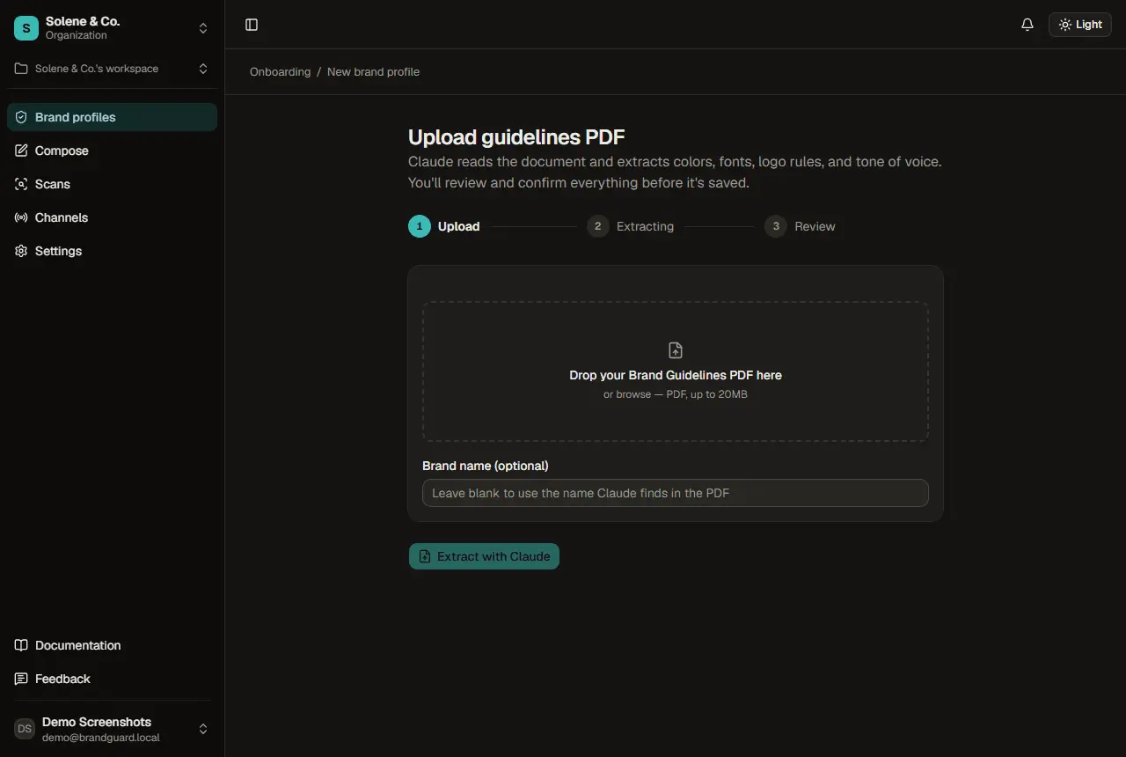Go to Compose in the sidebar
This screenshot has height=757, width=1126.
click(112, 151)
